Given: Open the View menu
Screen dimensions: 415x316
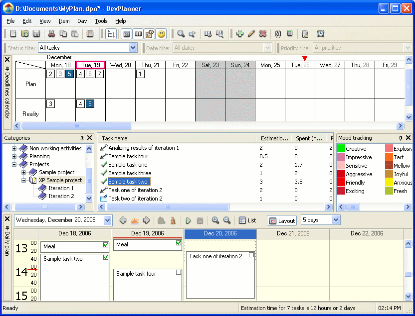Looking at the screenshot, I should pos(45,21).
